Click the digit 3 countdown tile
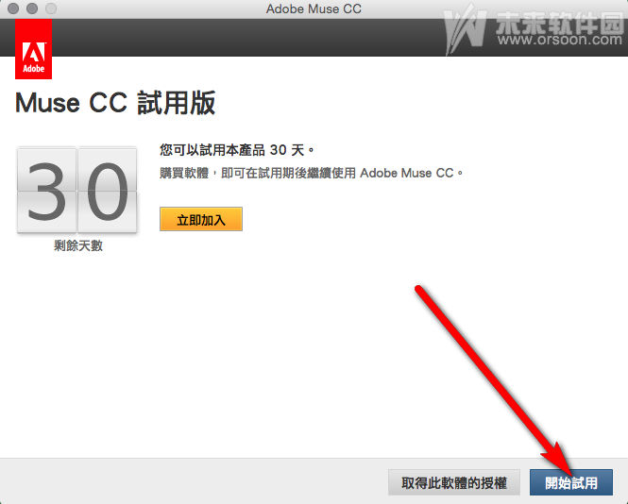This screenshot has height=504, width=628. click(x=47, y=190)
